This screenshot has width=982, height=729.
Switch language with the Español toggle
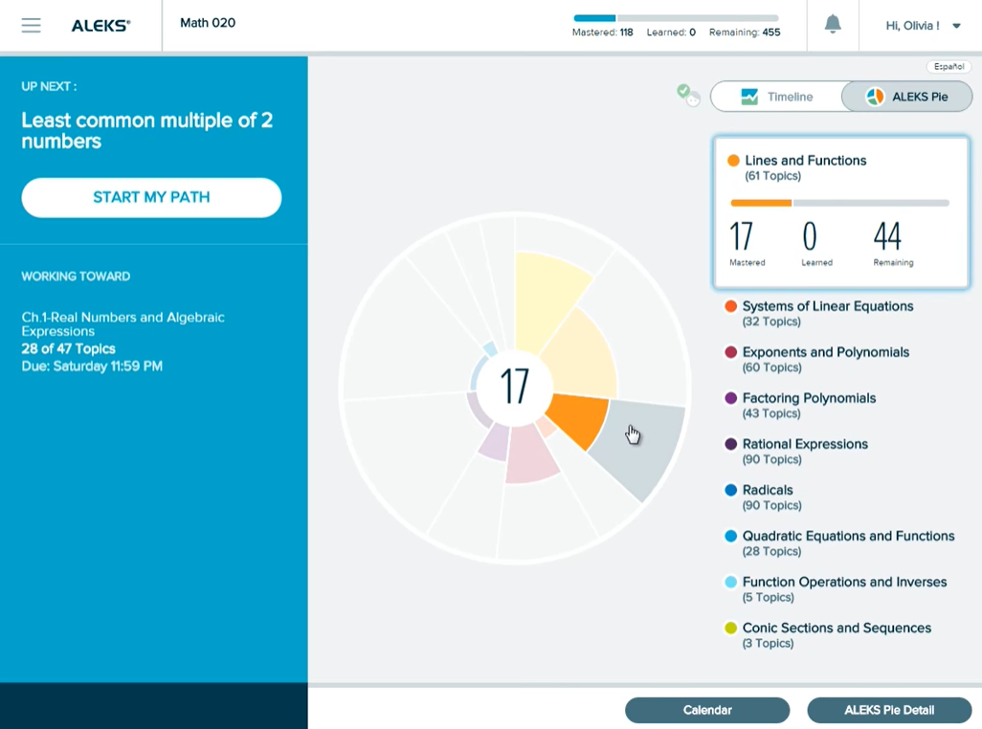[x=949, y=66]
